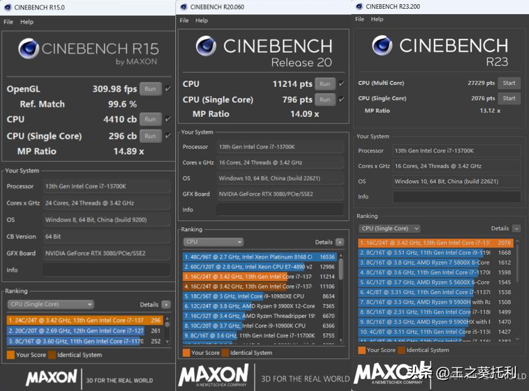Click the R20 Info text field
This screenshot has height=391, width=529.
279,210
